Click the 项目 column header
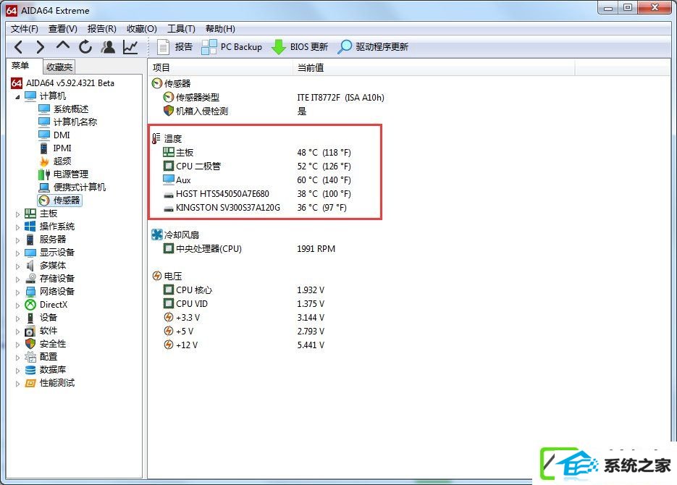677x485 pixels. point(221,68)
